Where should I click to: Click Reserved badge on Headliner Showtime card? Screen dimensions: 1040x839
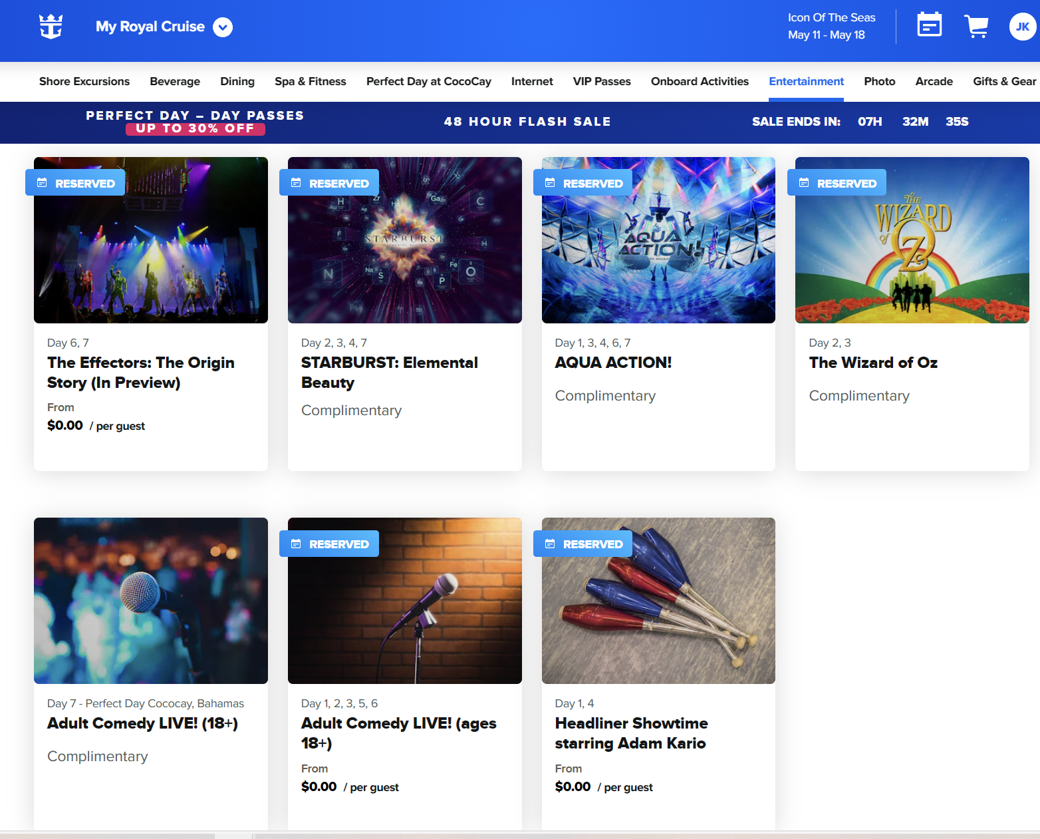pos(583,544)
